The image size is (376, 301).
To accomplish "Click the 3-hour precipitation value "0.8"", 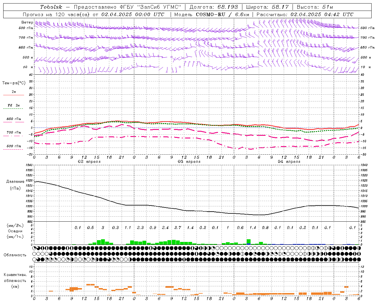I will [265, 228].
